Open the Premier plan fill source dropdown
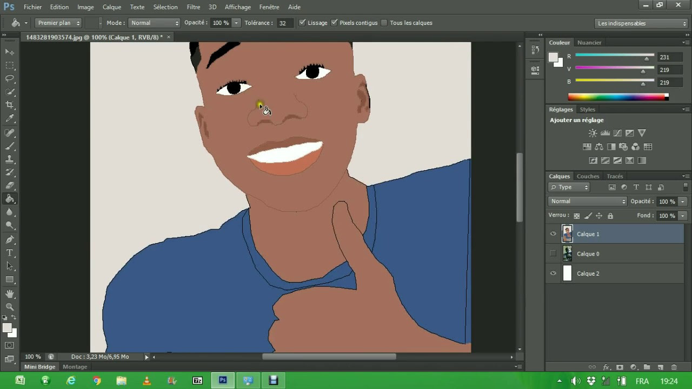Image resolution: width=692 pixels, height=389 pixels. [x=58, y=23]
